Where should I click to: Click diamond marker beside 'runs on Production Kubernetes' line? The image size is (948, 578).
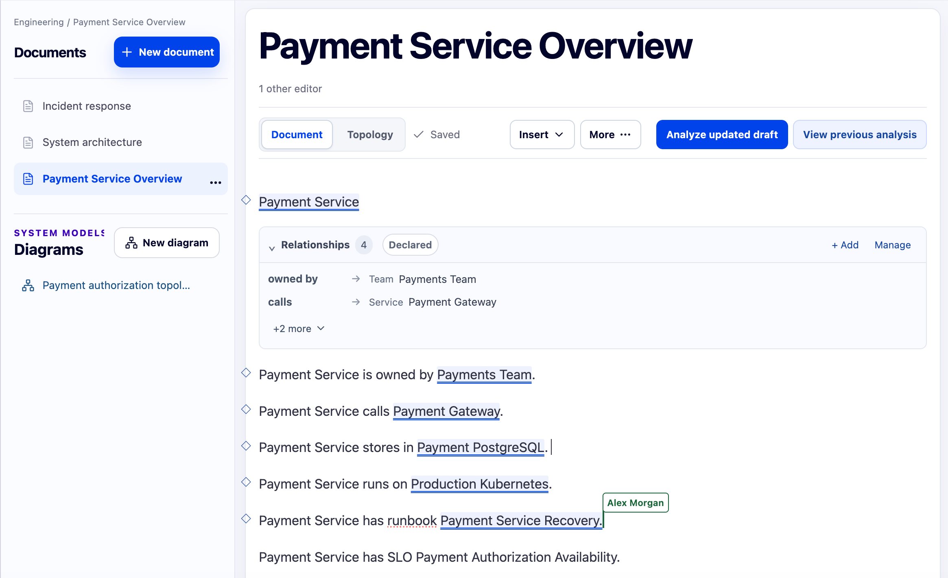(x=246, y=482)
